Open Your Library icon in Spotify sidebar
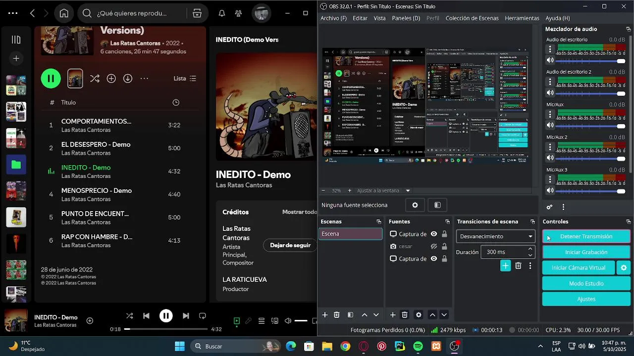 [16, 40]
